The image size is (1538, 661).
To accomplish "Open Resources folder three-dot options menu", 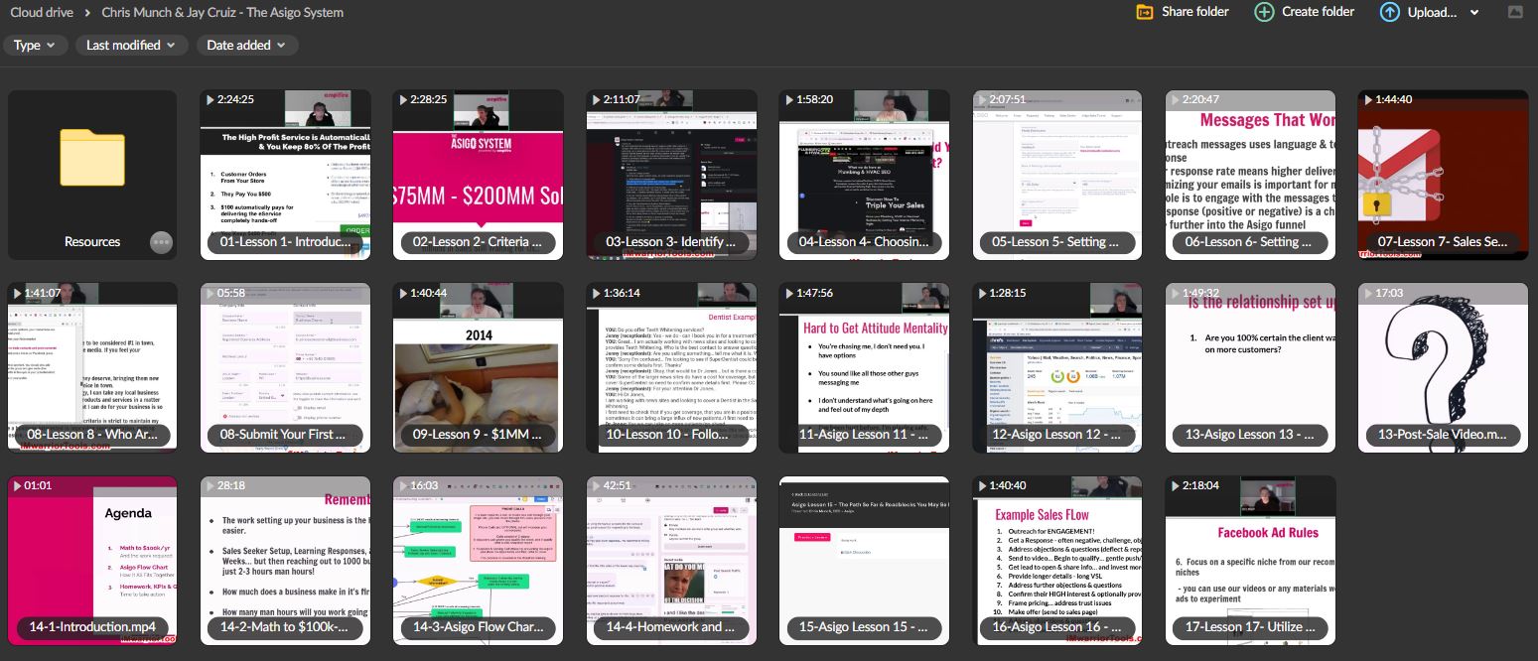I will (x=161, y=242).
